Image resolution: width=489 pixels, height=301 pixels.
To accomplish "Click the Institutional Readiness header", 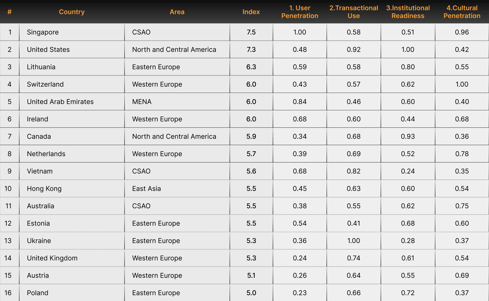I will tap(408, 12).
